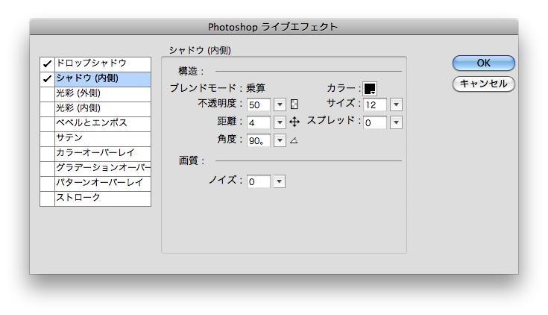
Task: Uncheck the シャドウ (内側) checkbox
Action: [x=47, y=78]
